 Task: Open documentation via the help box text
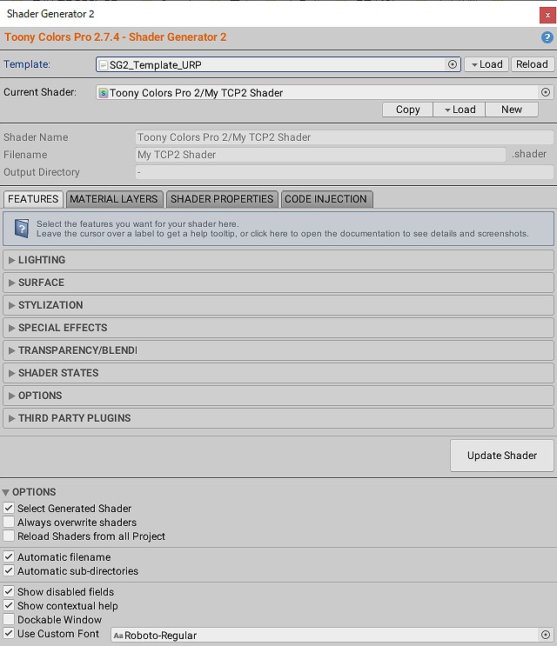[x=283, y=229]
